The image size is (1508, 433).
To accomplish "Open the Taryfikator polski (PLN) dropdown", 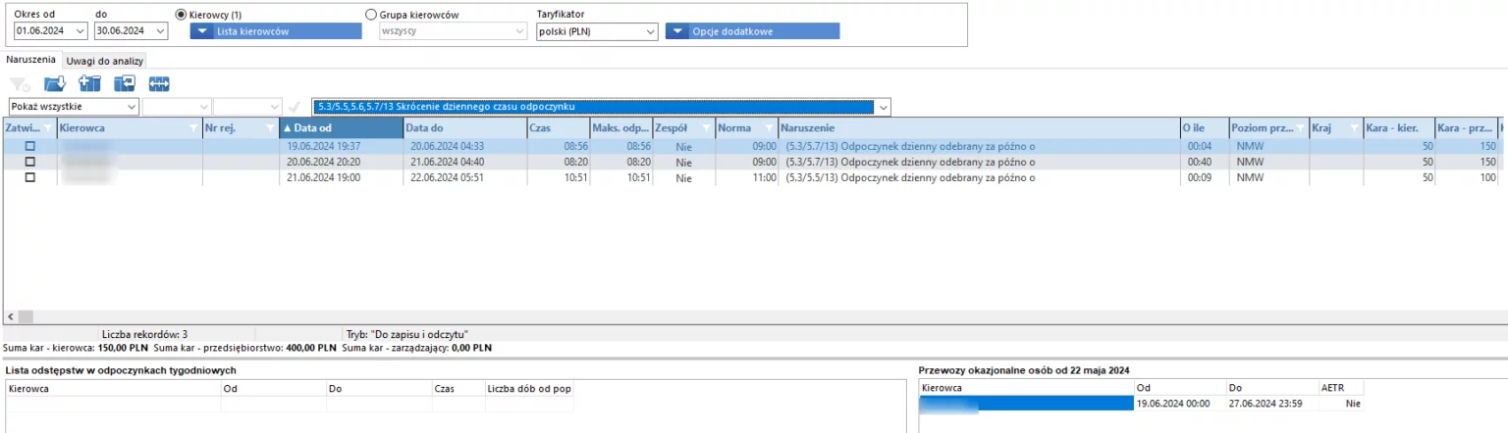I will [597, 31].
